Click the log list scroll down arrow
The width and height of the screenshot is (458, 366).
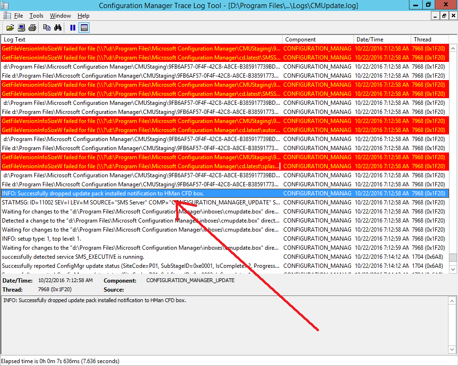(x=453, y=269)
